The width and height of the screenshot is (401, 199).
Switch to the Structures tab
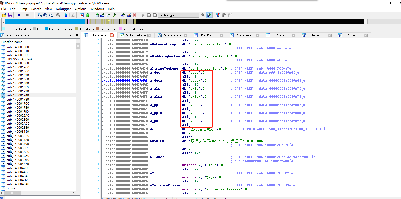click(244, 35)
